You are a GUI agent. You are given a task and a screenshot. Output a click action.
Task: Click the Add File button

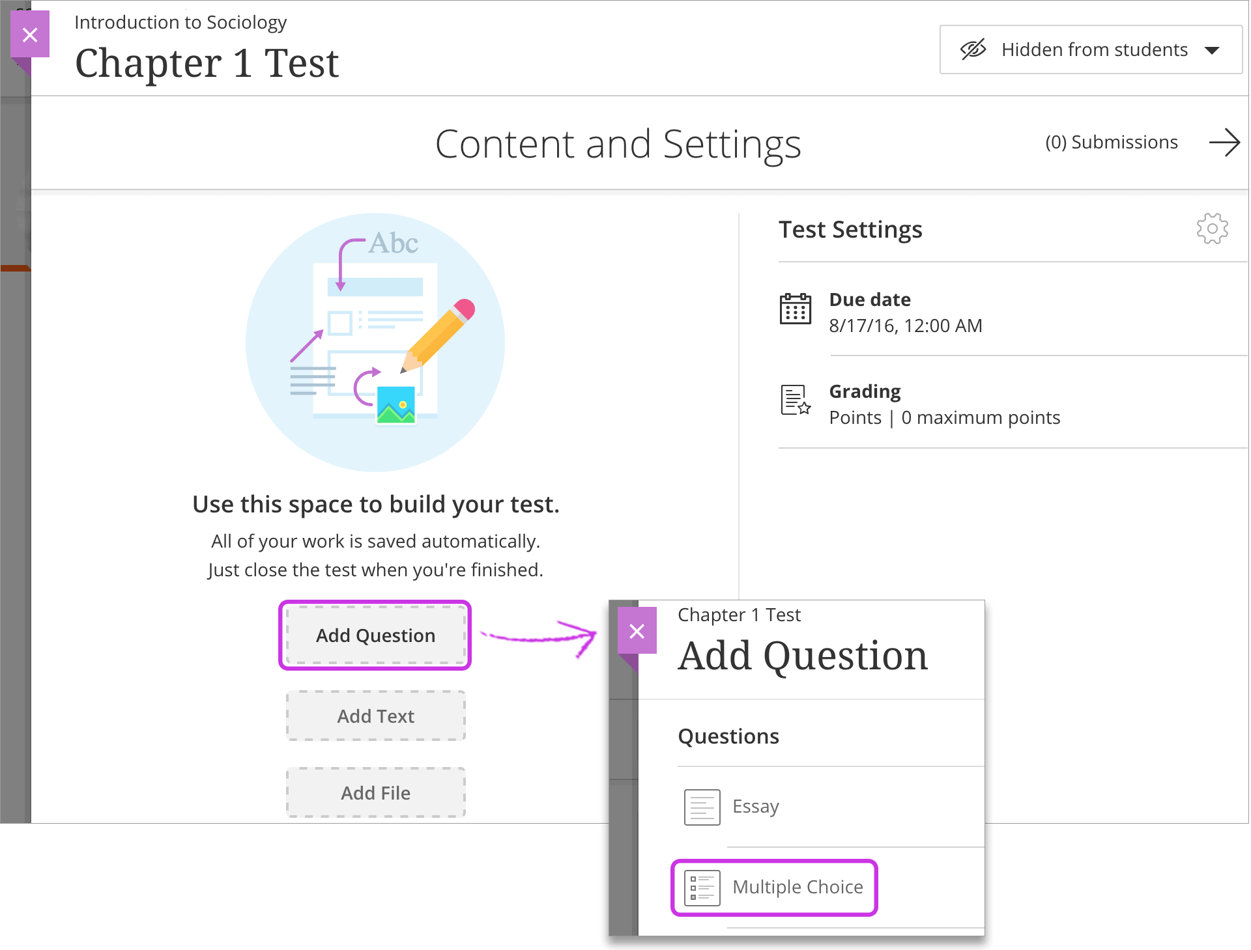click(375, 792)
